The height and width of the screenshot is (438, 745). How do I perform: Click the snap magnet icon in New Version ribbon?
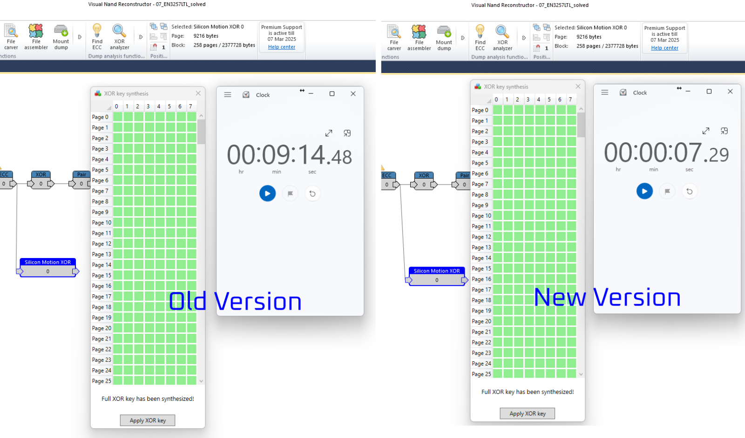[537, 47]
